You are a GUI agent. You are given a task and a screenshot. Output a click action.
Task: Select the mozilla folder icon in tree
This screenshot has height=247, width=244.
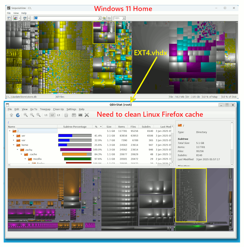[30, 159]
